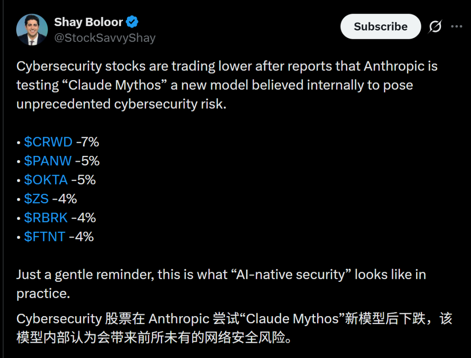The height and width of the screenshot is (358, 471).
Task: Click the blue verified badge
Action: [133, 22]
